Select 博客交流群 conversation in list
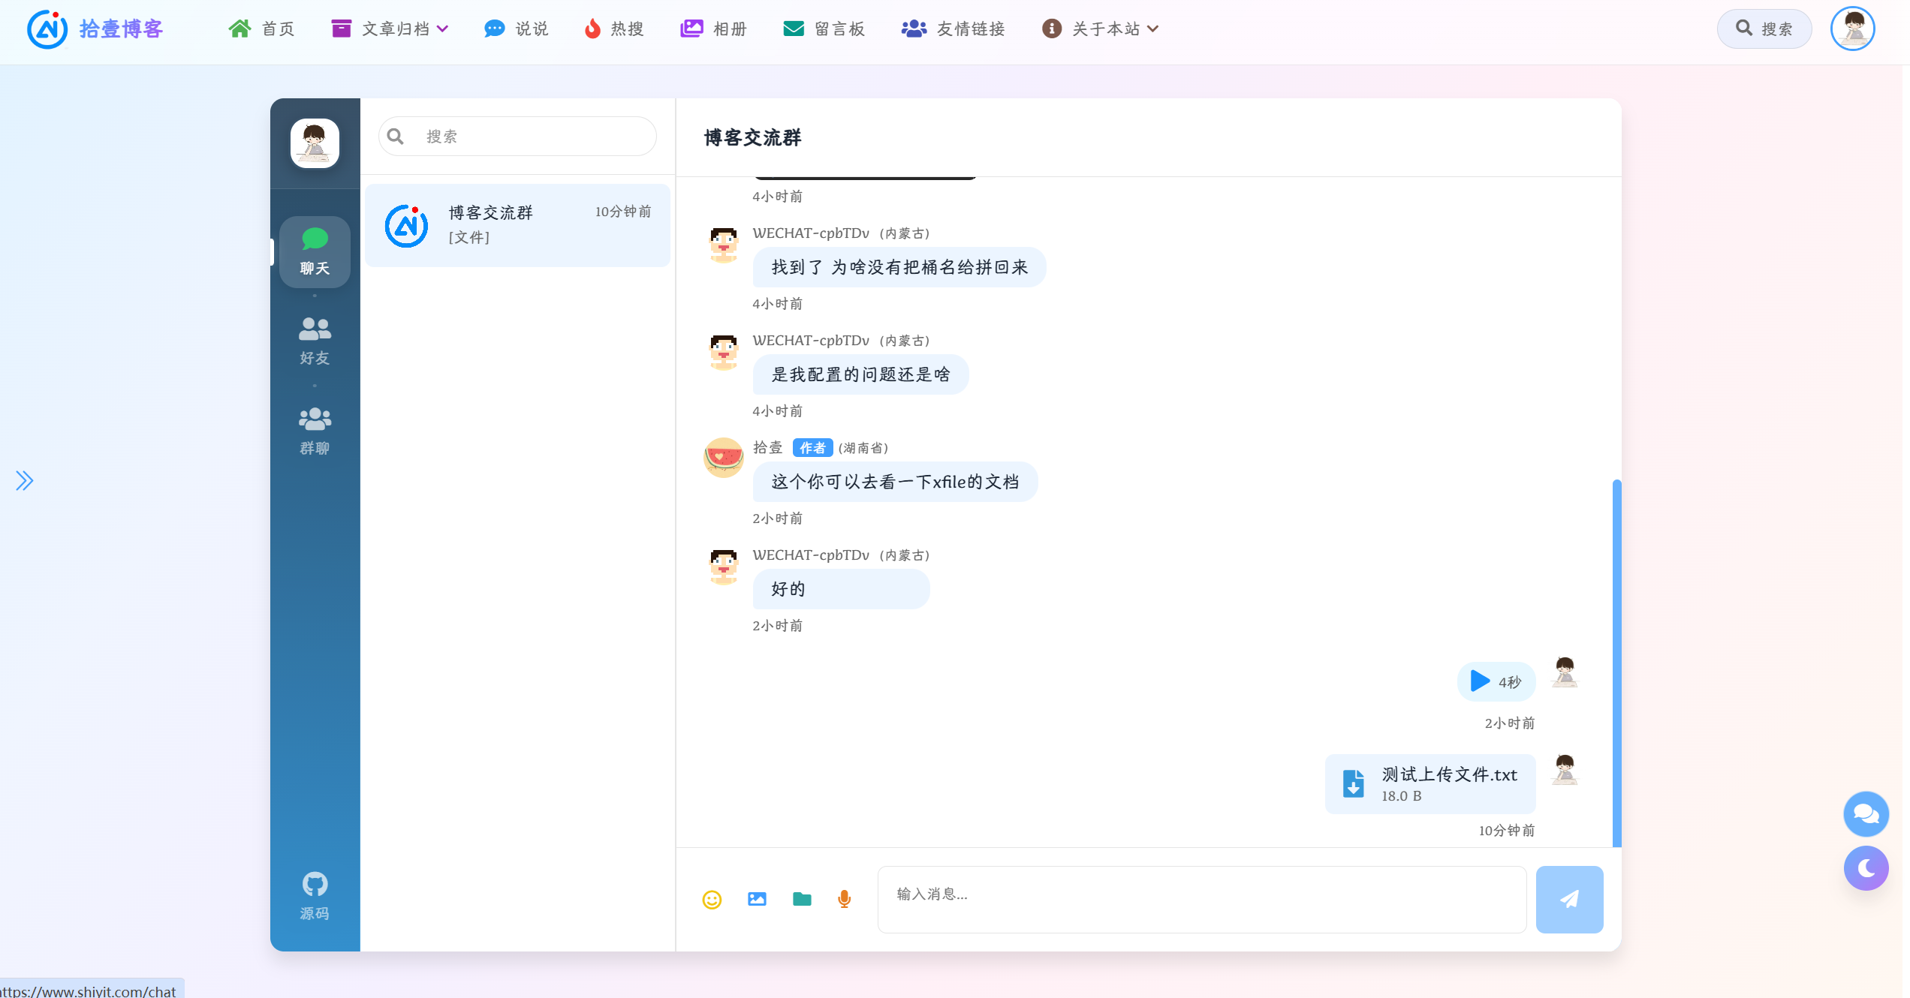This screenshot has height=998, width=1910. pos(517,225)
